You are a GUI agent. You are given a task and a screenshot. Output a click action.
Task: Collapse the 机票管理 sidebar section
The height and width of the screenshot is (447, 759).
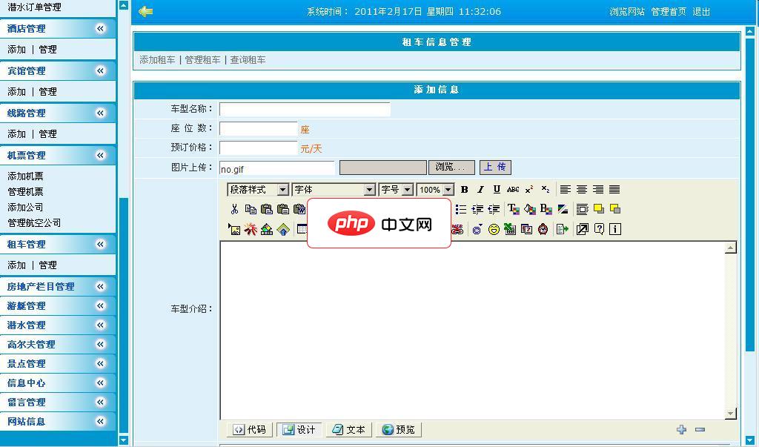[100, 155]
